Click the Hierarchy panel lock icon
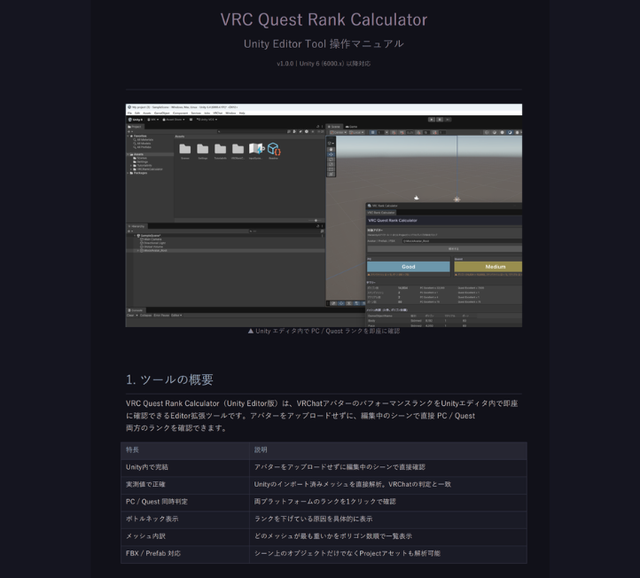Viewport: 640px width, 578px height. tap(318, 226)
